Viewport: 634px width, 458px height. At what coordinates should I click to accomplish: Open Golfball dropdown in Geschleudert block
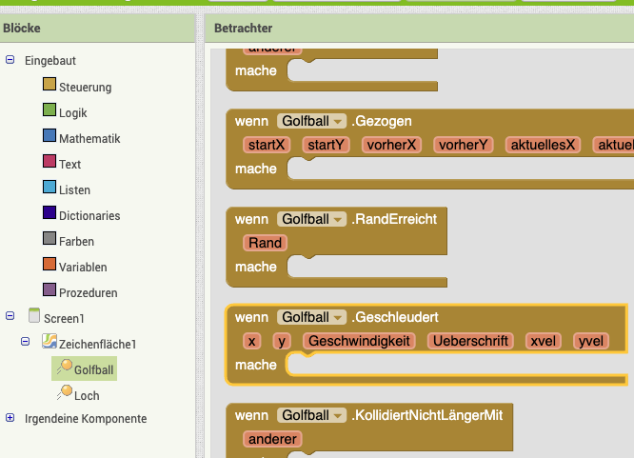[x=337, y=317]
